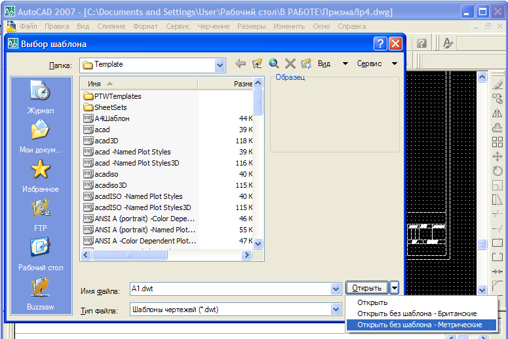Expand the Тип файла dropdown arrow
508x339 pixels.
(x=336, y=310)
